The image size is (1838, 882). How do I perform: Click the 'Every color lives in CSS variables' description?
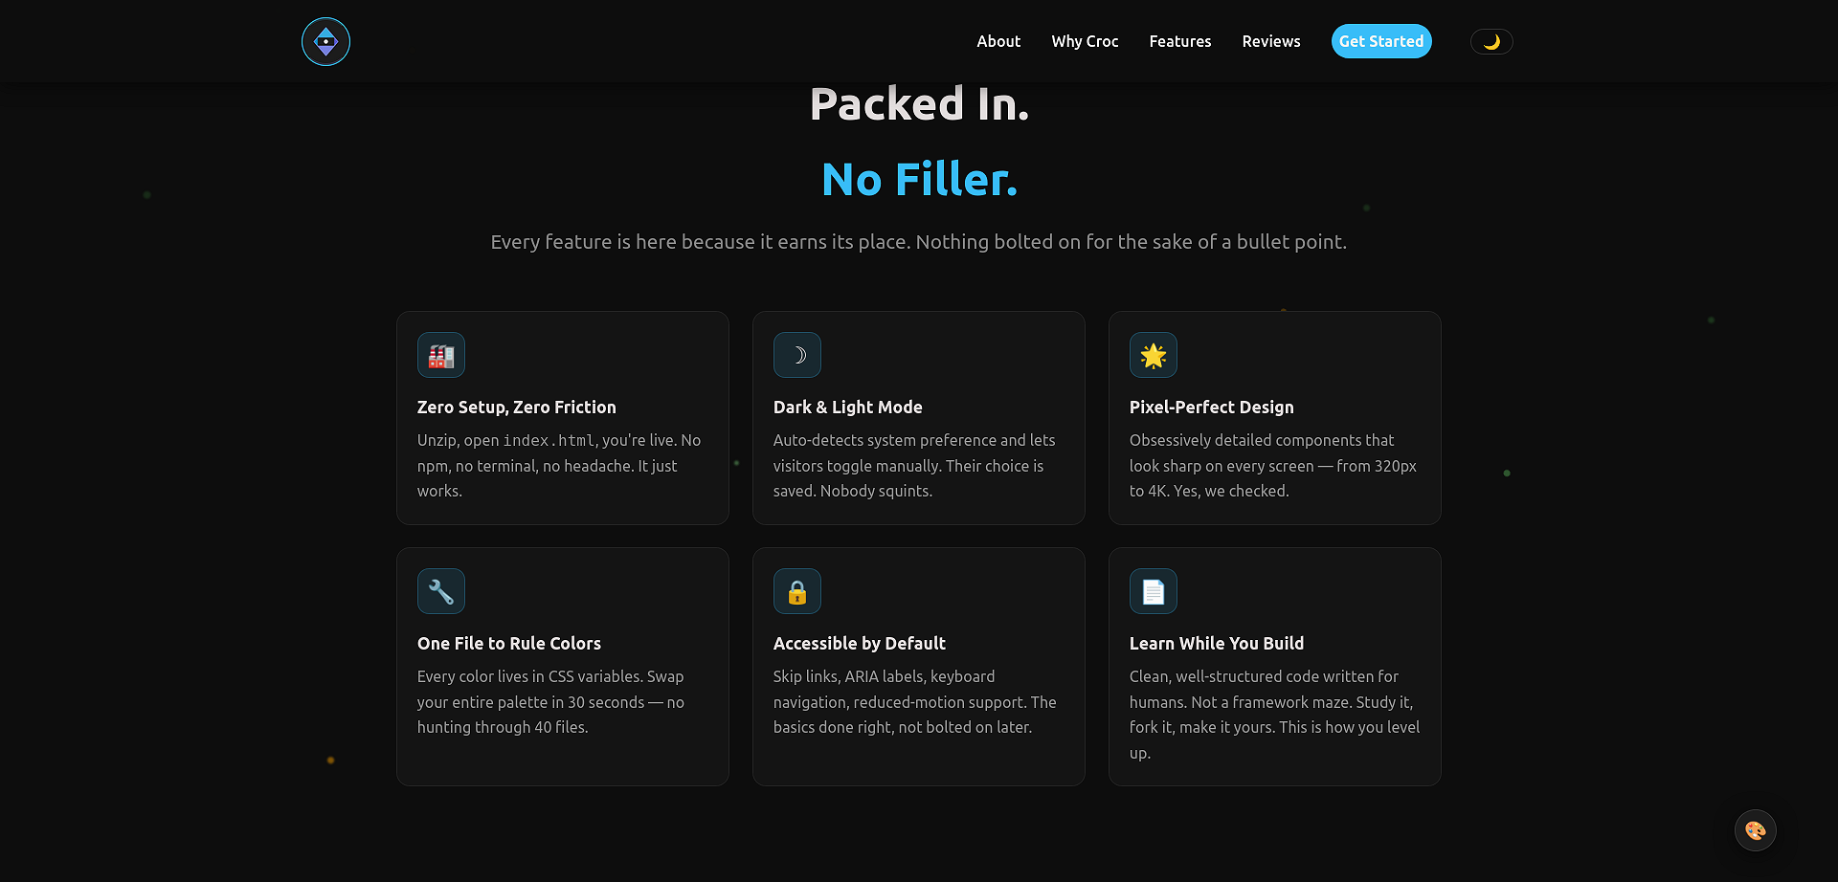point(551,701)
